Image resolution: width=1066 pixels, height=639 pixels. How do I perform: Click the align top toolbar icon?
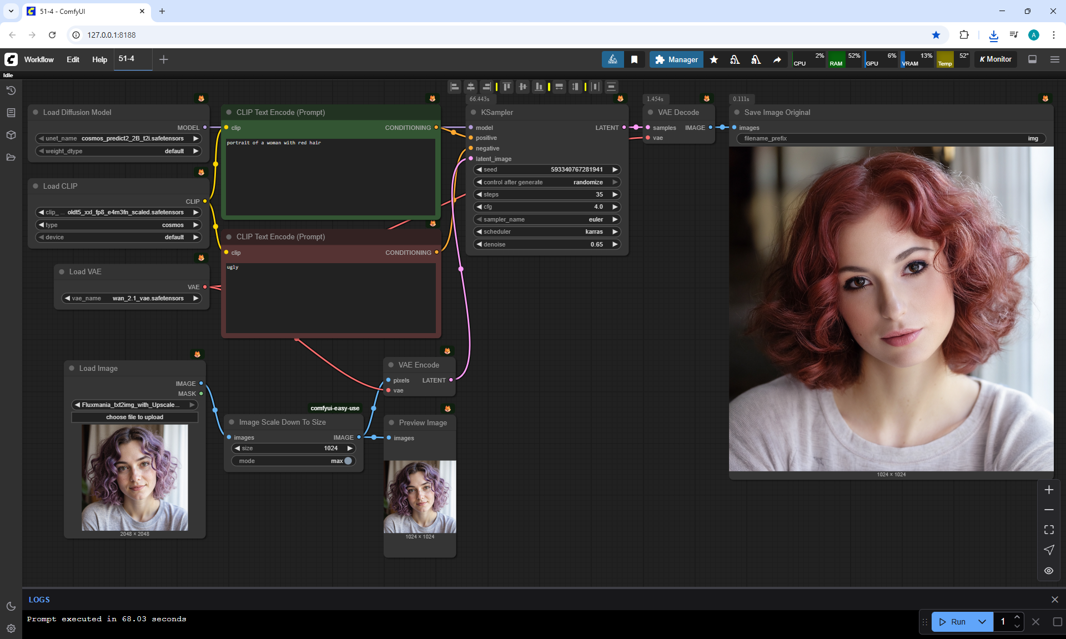pyautogui.click(x=507, y=87)
